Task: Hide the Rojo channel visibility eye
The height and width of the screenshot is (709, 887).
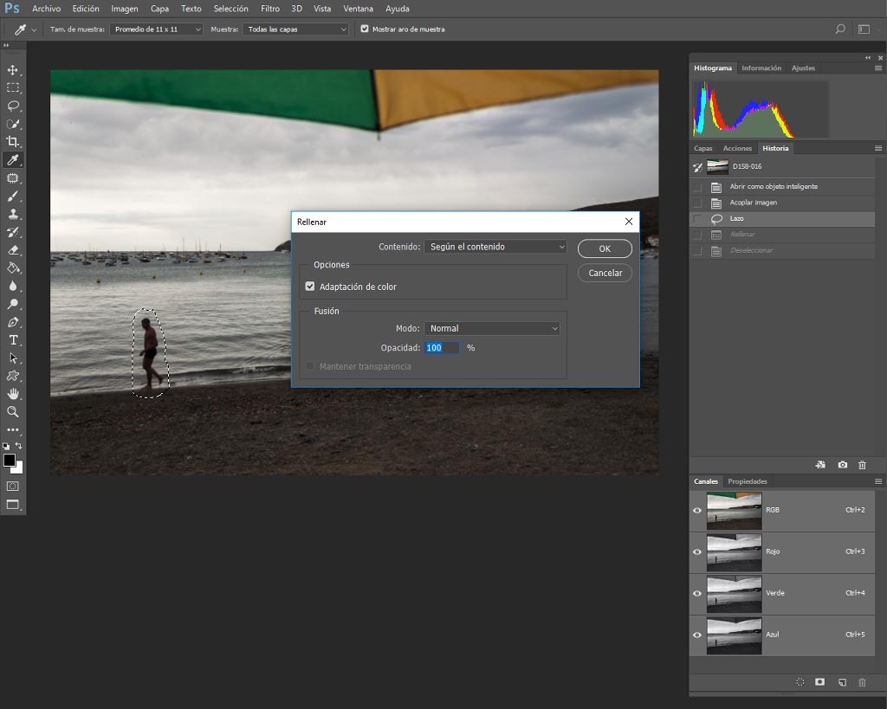Action: [x=697, y=551]
